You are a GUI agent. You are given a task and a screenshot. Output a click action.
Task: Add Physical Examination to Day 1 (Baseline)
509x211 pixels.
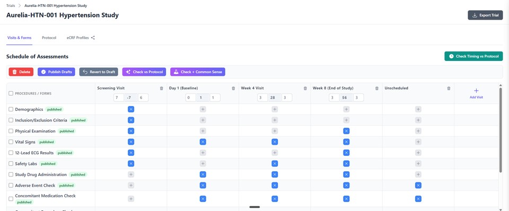[x=203, y=131]
